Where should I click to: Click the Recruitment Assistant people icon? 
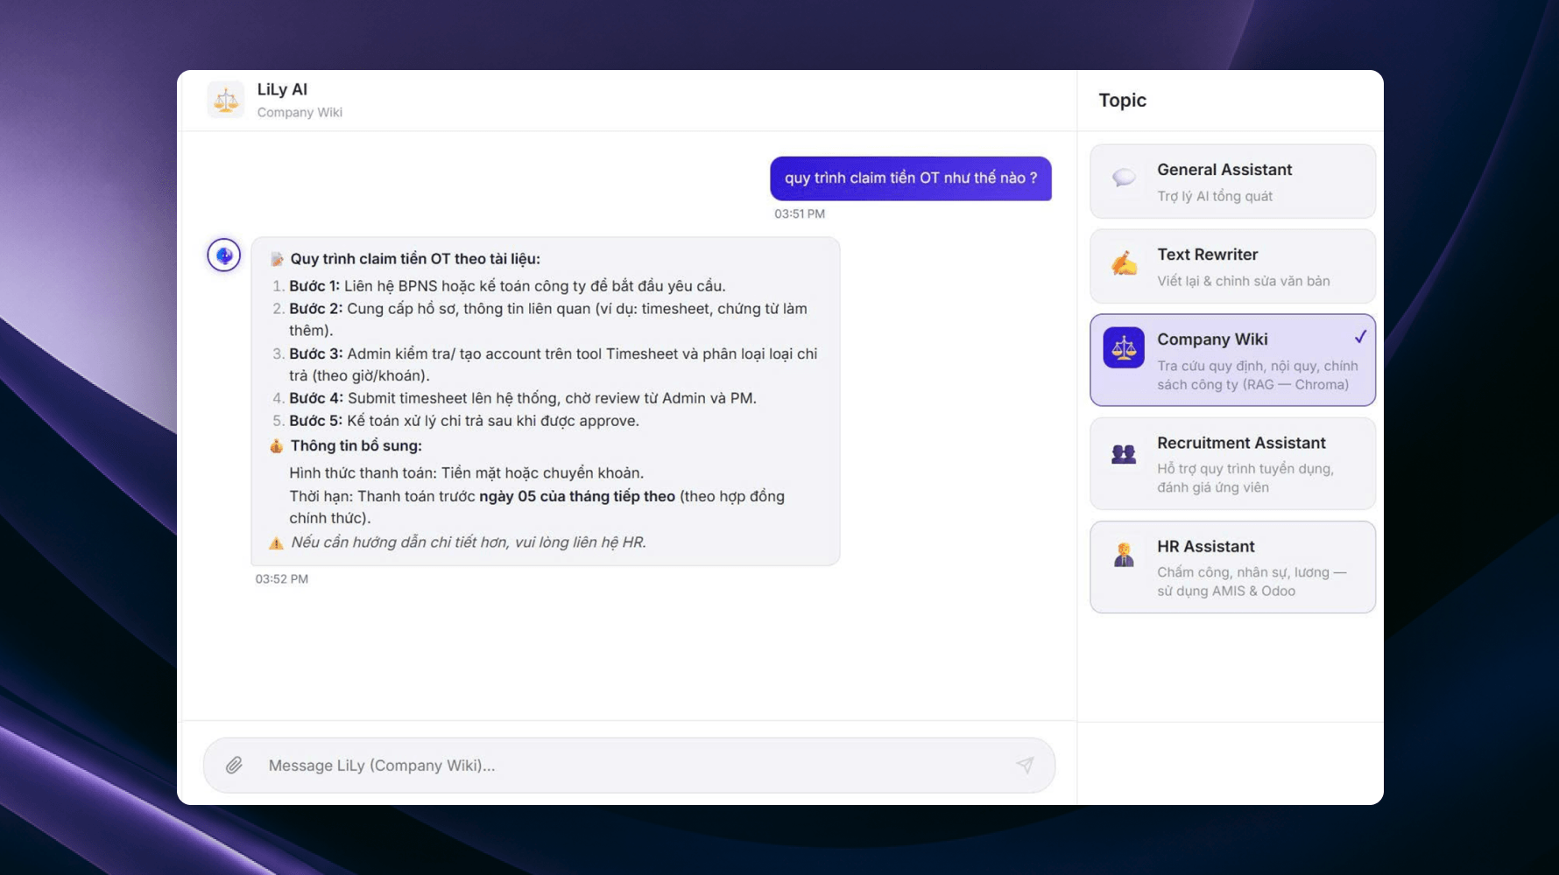coord(1124,454)
